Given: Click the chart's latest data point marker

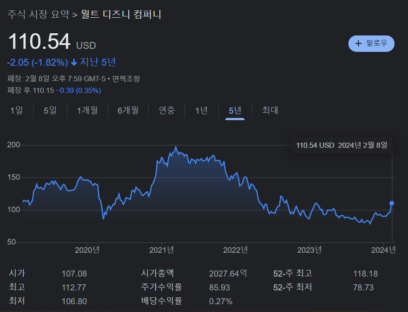Looking at the screenshot, I should [x=392, y=203].
